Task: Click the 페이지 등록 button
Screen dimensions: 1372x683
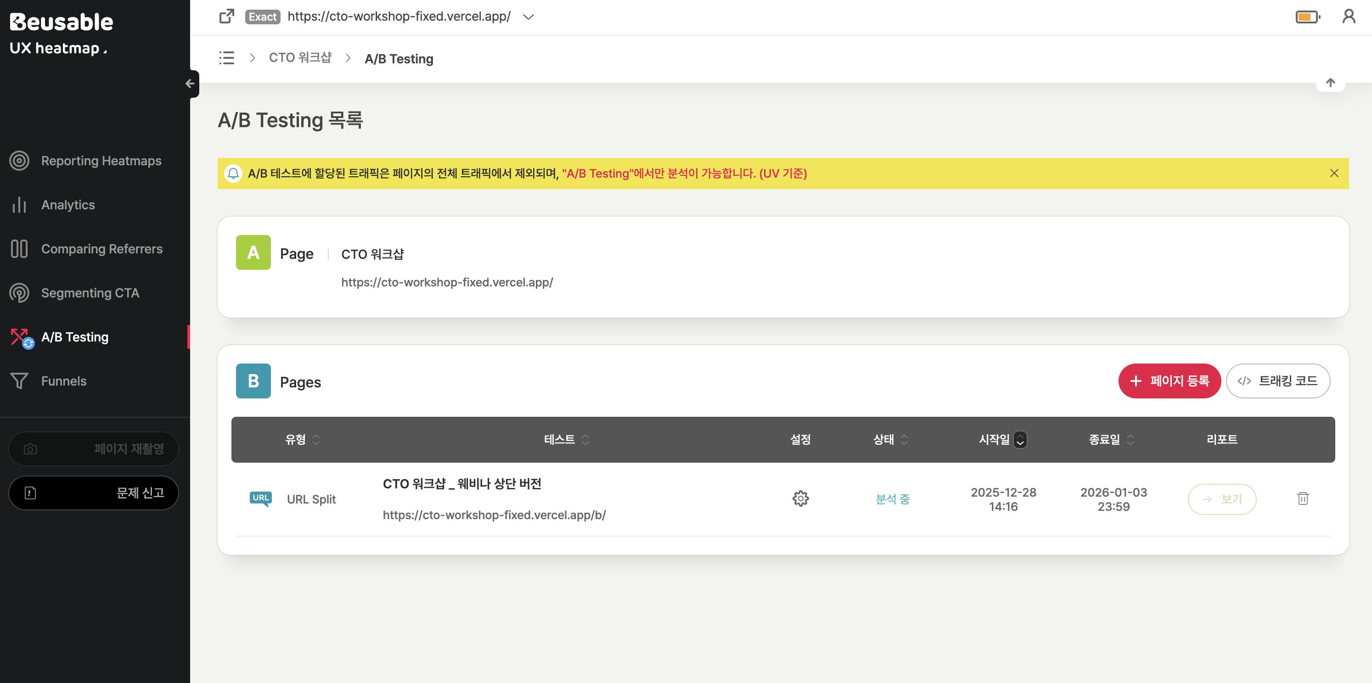Action: click(1169, 381)
